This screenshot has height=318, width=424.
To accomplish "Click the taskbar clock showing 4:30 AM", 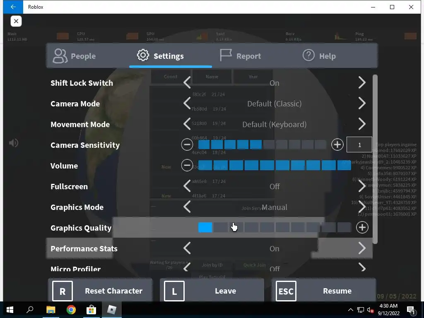I will point(388,310).
